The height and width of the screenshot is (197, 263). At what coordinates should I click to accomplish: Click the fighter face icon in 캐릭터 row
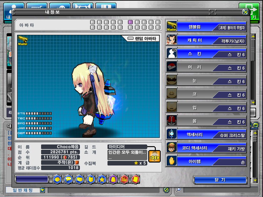pos(172,40)
